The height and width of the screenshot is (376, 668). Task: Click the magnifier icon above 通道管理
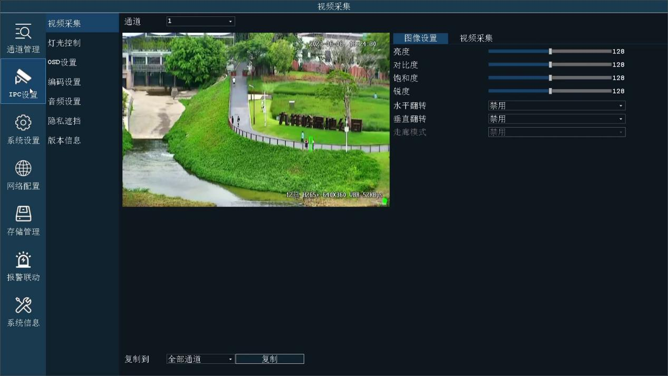[x=23, y=31]
